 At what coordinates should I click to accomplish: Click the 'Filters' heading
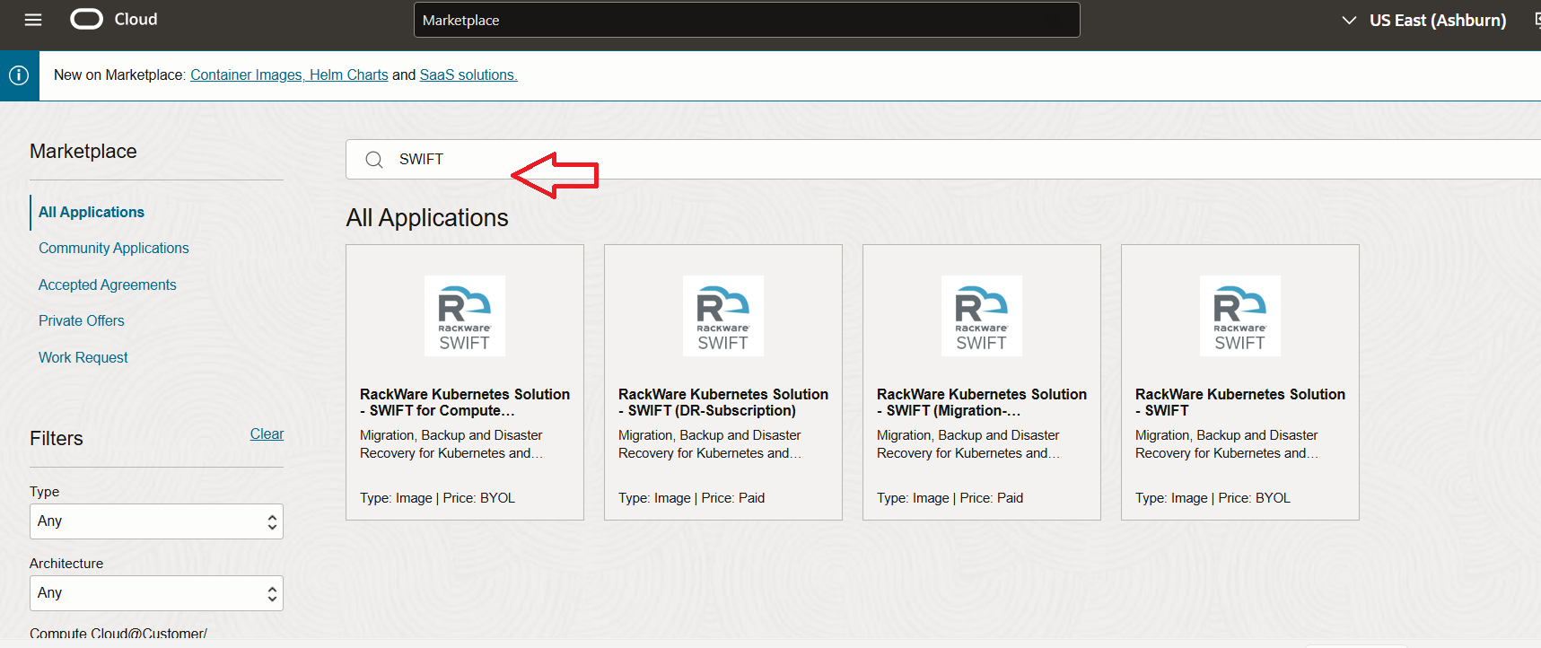[x=57, y=439]
